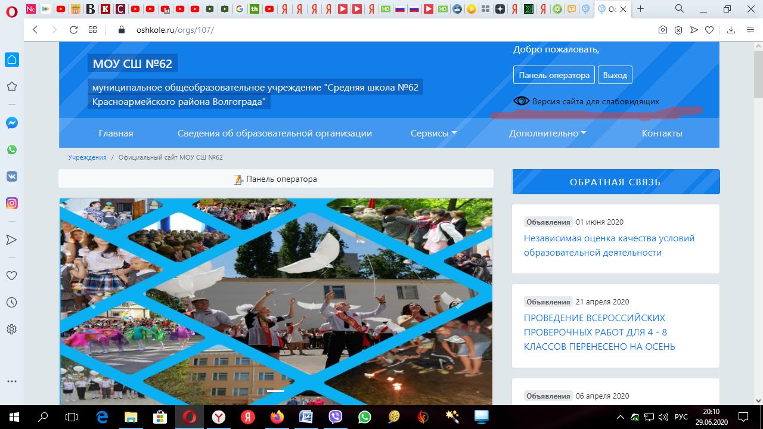763x429 pixels.
Task: Search open tabs with magnifier icon
Action: click(680, 9)
